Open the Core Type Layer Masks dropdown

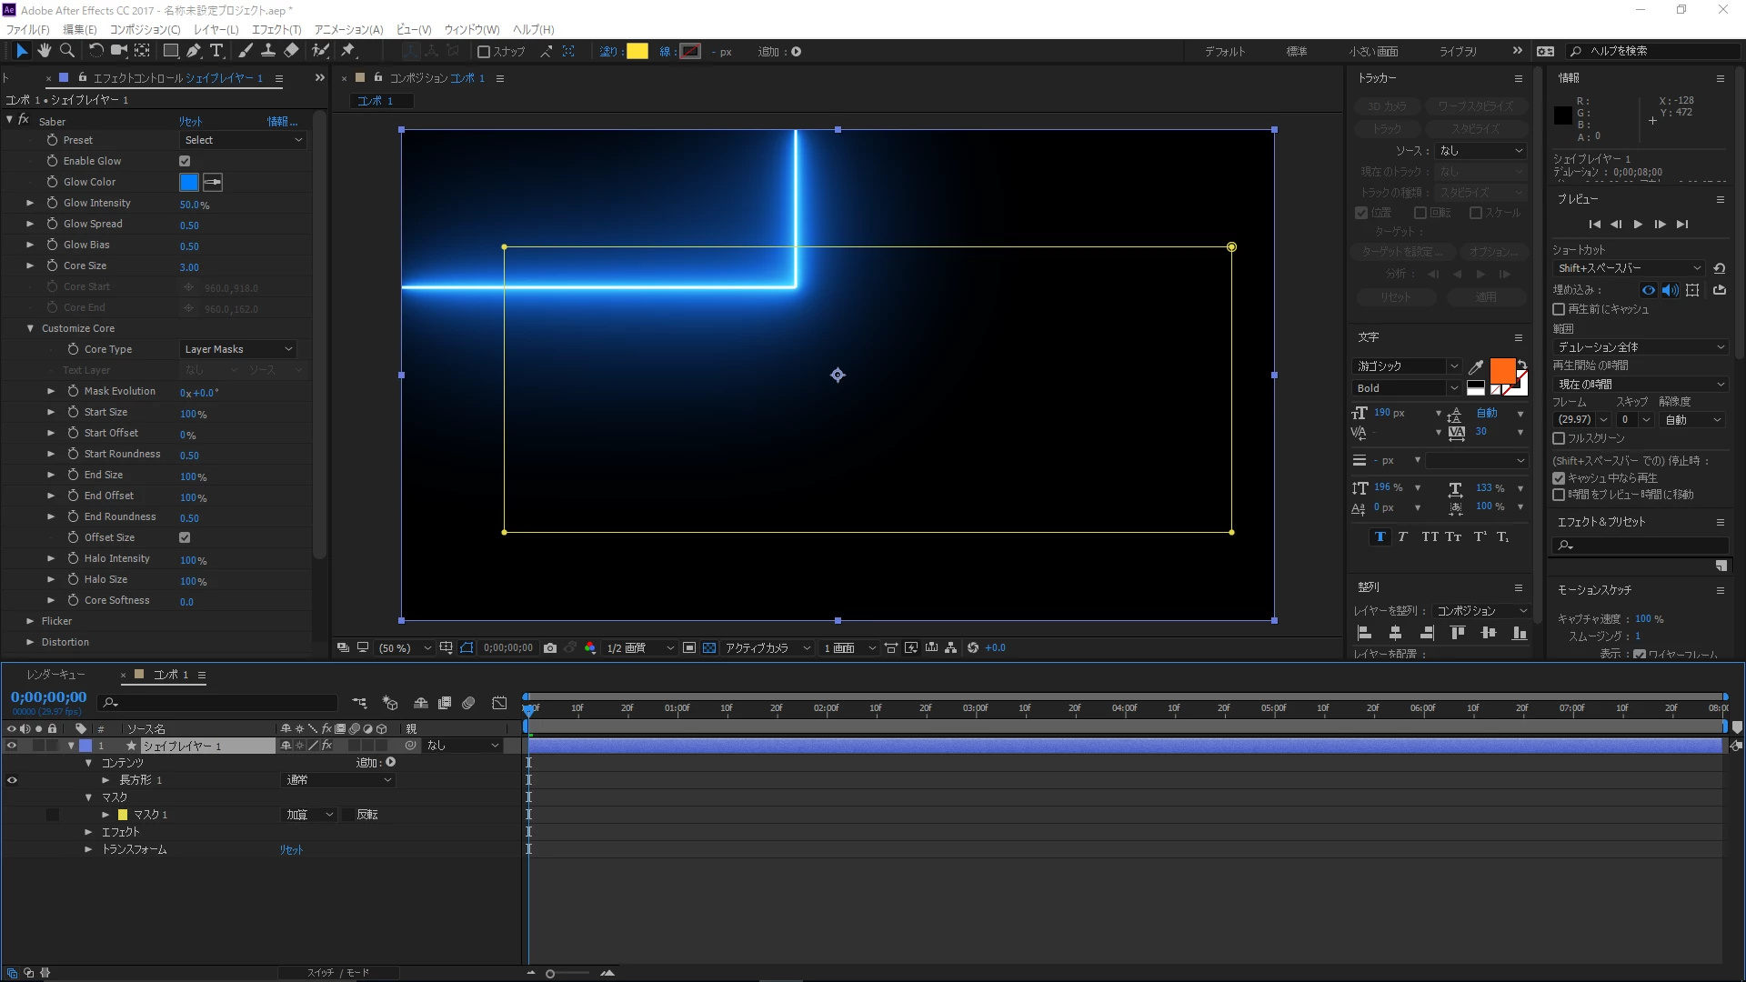click(238, 349)
